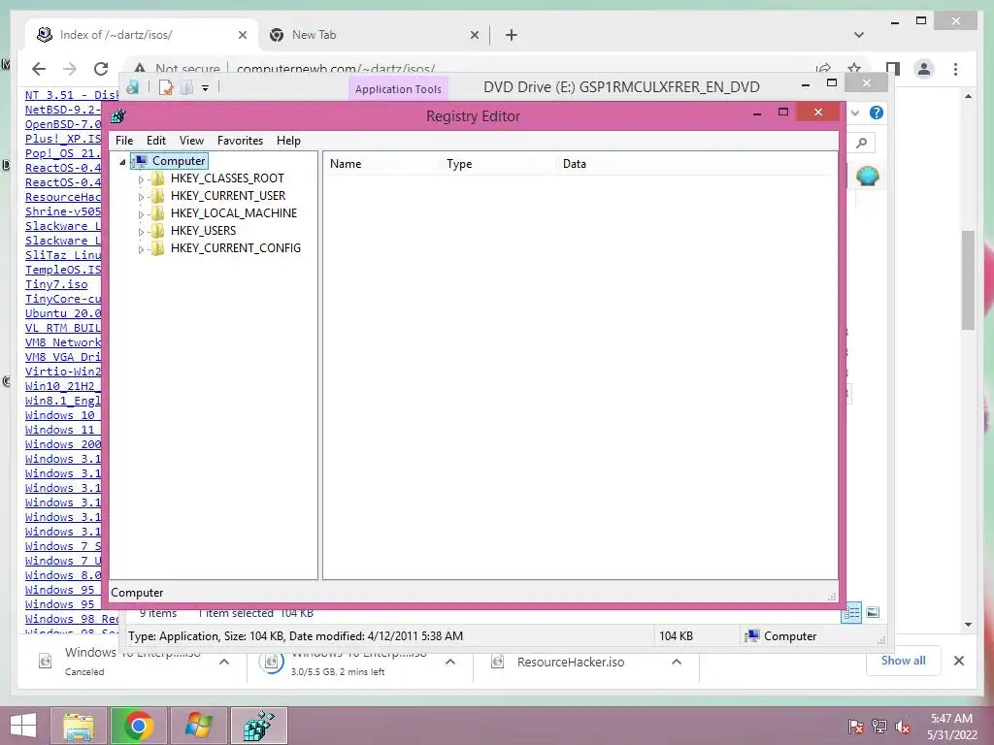Share this page icon in Chrome
The image size is (994, 745).
pyautogui.click(x=823, y=68)
